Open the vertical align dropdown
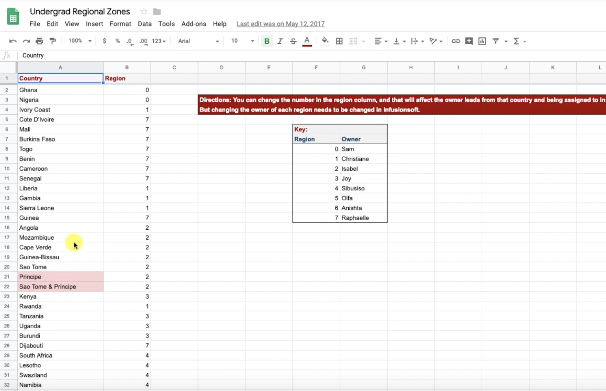 click(400, 41)
